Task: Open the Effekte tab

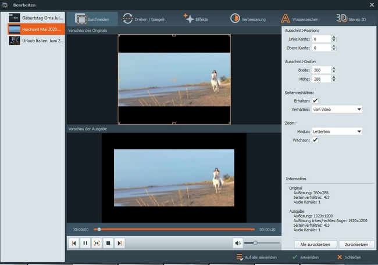Action: 197,19
